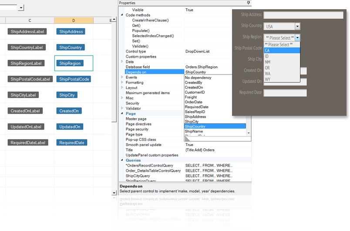Viewport: 350px width, 231px height.
Task: Click the Ship Address input field
Action: (284, 15)
